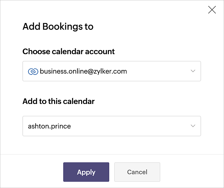Click the Choose calendar account label
The image size is (224, 188).
point(69,52)
